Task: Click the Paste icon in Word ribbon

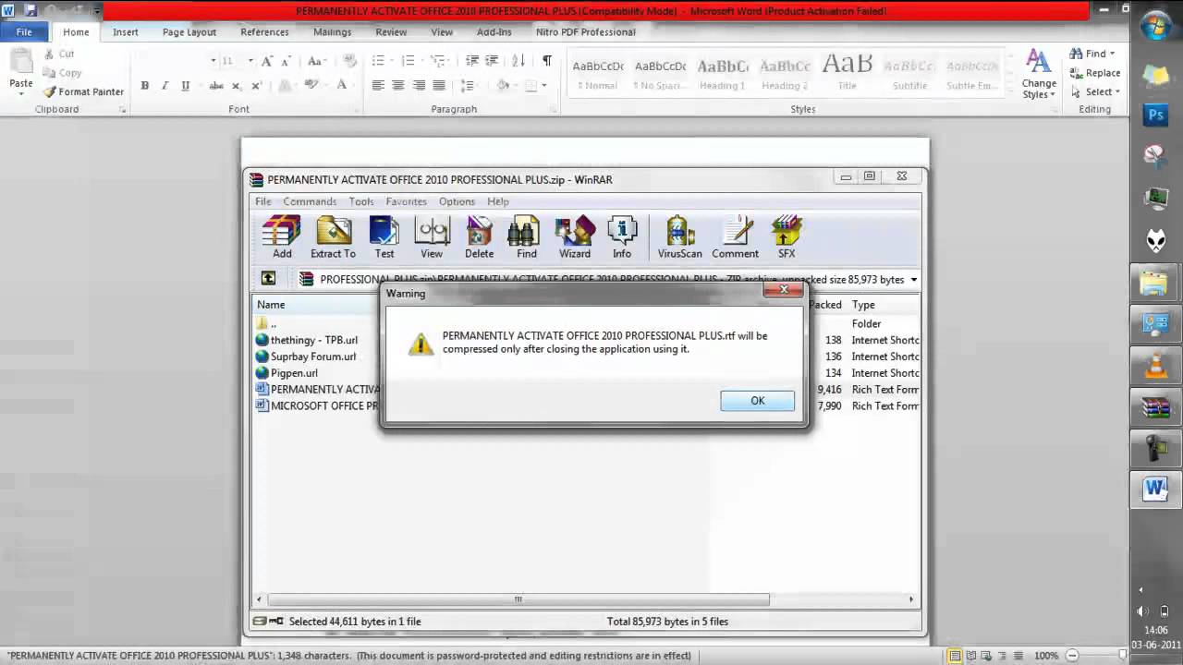Action: [20, 63]
